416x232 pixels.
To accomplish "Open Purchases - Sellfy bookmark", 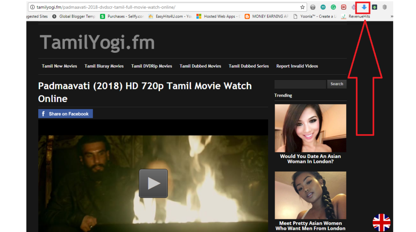I will (122, 17).
